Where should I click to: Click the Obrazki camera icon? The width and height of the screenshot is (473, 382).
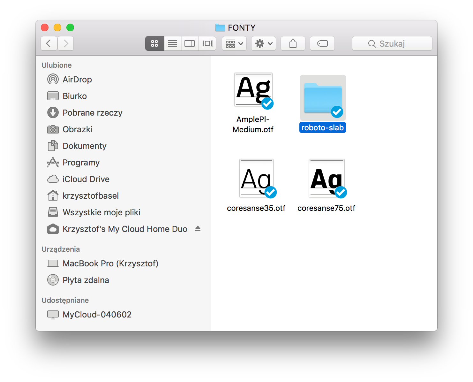pos(53,129)
